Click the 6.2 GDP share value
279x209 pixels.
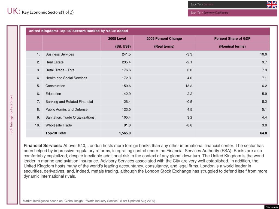264,86
